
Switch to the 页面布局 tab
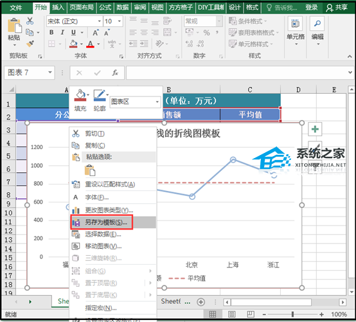[x=82, y=8]
